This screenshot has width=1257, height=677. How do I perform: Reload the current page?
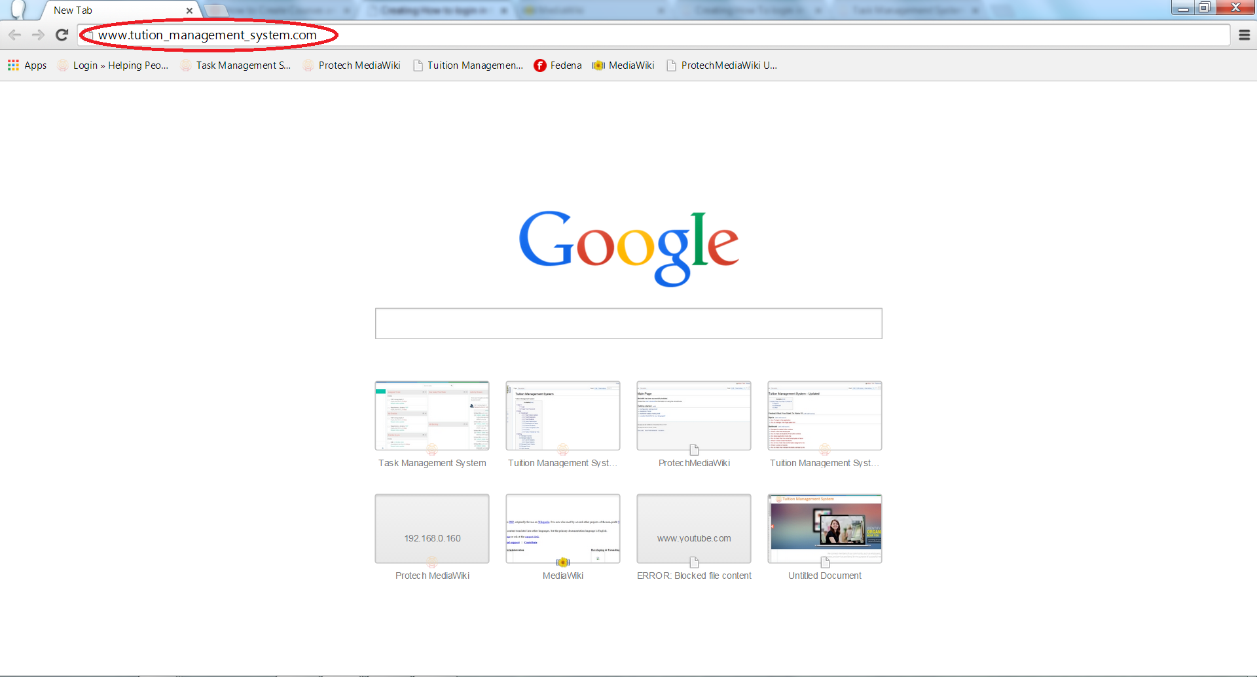tap(62, 35)
